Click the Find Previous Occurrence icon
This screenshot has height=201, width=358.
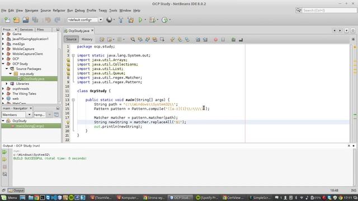(x=140, y=40)
